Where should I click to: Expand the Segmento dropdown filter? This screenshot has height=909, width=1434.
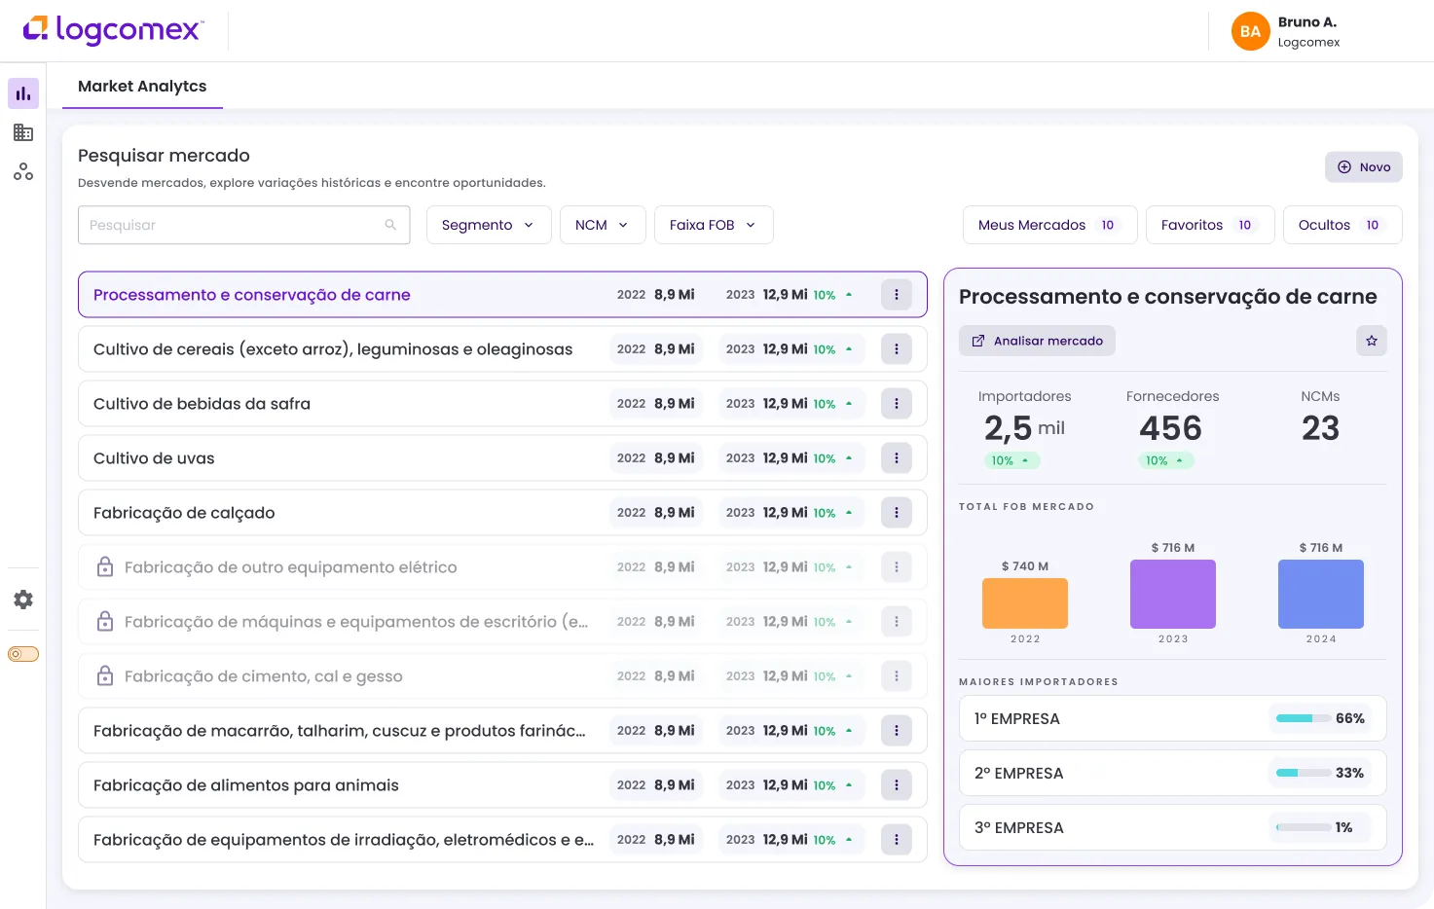[x=489, y=225]
